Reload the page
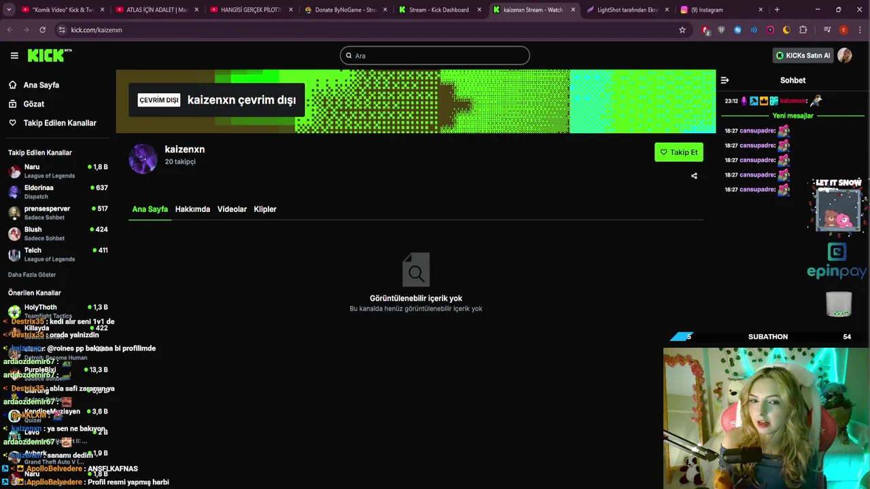 tap(42, 30)
